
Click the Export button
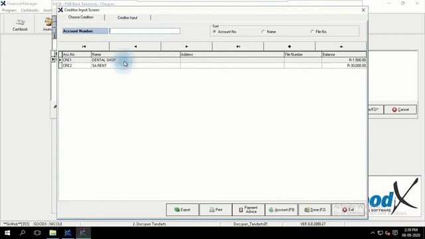pos(183,210)
